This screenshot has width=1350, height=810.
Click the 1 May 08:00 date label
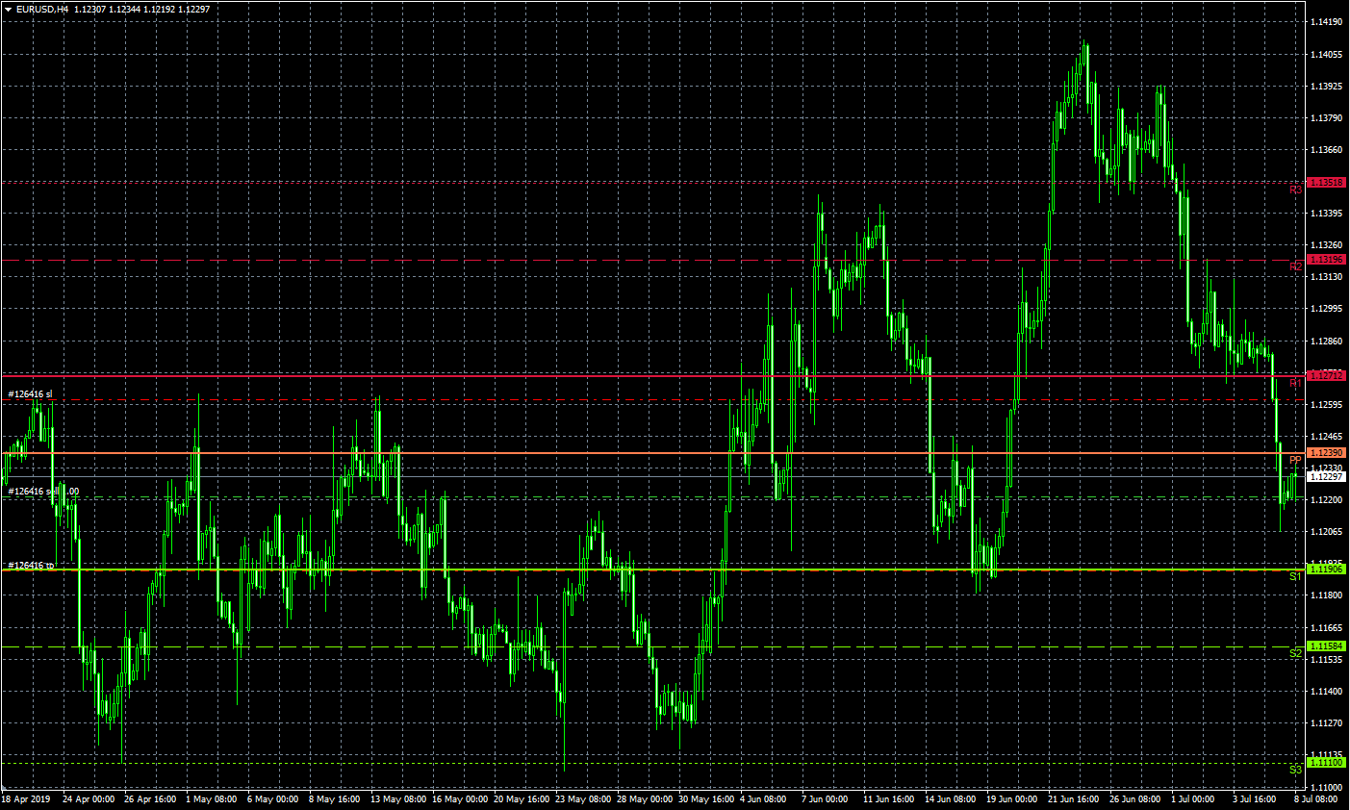[212, 799]
